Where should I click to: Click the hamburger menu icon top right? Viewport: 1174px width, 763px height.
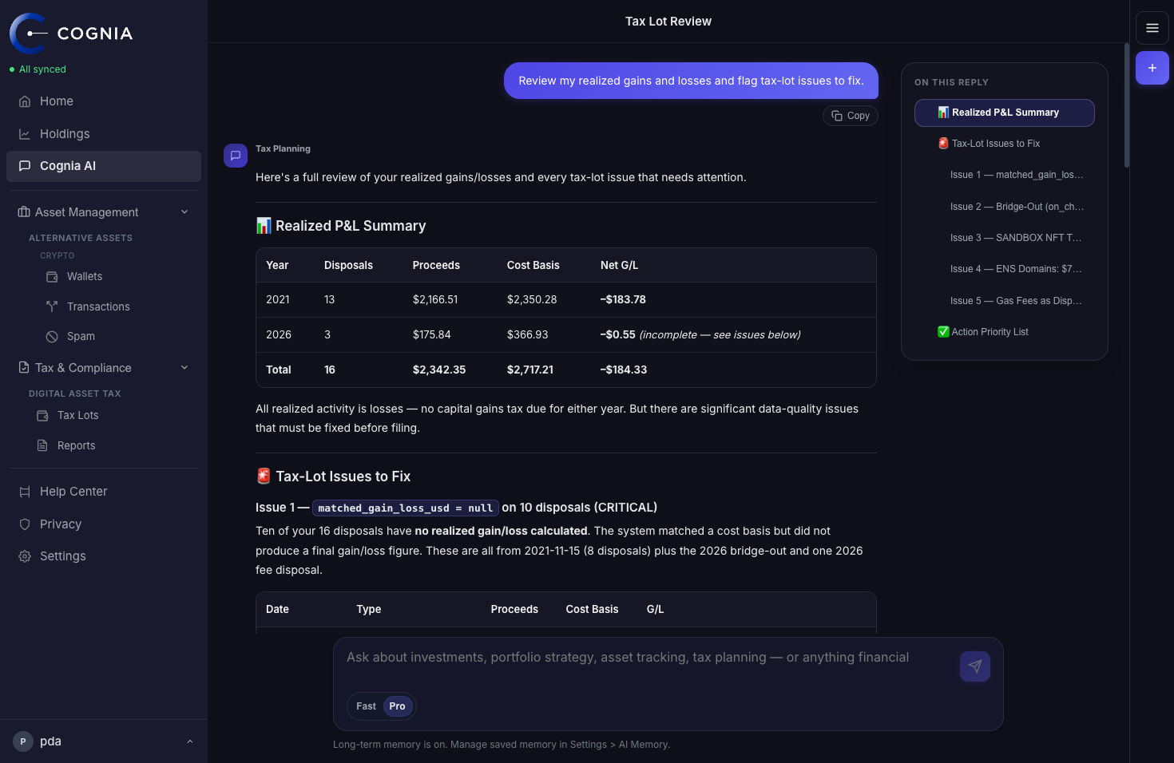(1152, 28)
